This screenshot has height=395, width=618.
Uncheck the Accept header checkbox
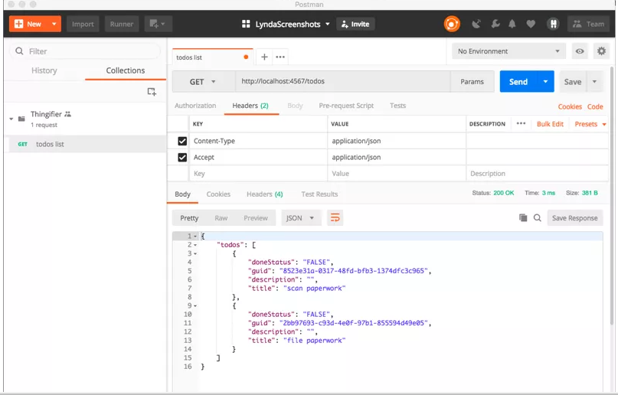click(x=182, y=158)
